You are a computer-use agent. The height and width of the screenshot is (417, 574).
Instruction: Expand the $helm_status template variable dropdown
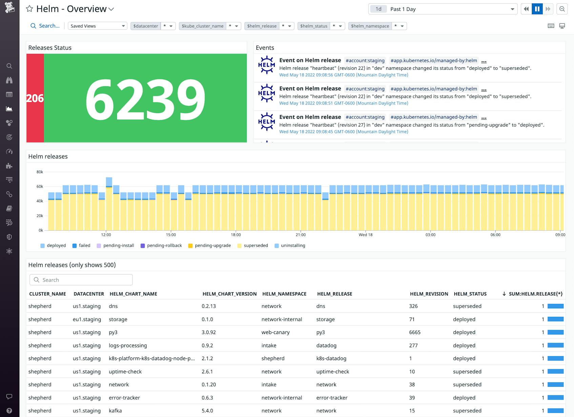tap(340, 26)
